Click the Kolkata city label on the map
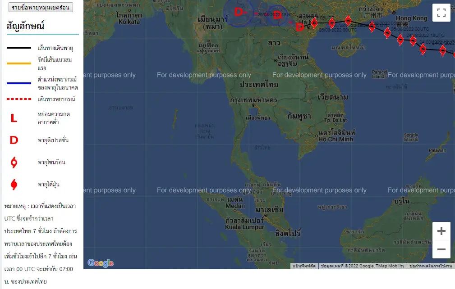This screenshot has height=289, width=455. pos(129,22)
